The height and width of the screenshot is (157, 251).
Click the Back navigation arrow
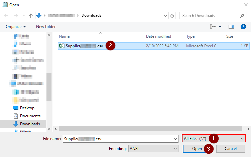pos(6,16)
